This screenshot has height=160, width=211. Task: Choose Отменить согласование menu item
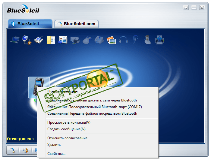tap(102, 138)
